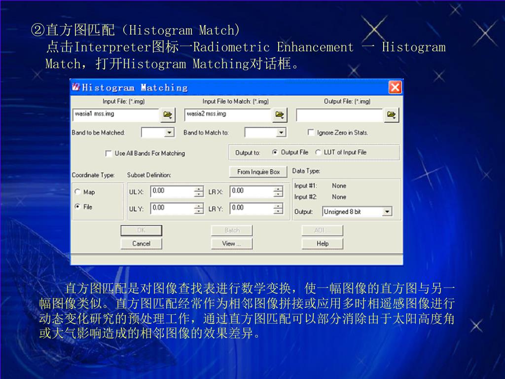Screen dimensions: 505x379
Task: Click Input File to Match field wasia2 mss.img
Action: tap(228, 114)
